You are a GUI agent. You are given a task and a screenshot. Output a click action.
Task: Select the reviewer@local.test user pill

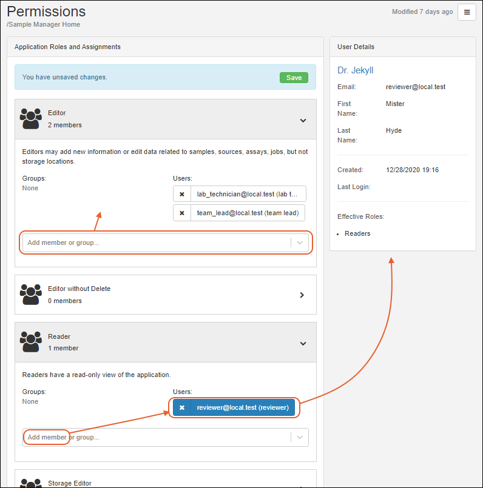click(242, 408)
